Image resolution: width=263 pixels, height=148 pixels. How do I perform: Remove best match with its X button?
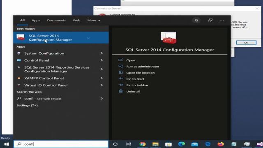click(x=88, y=38)
